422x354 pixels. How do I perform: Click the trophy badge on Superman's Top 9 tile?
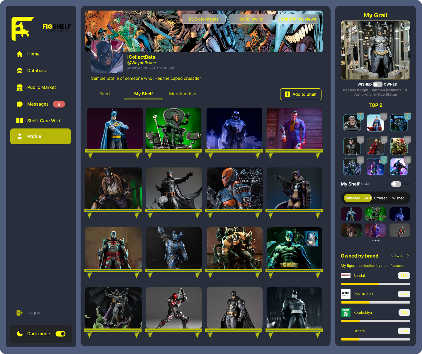point(384,116)
